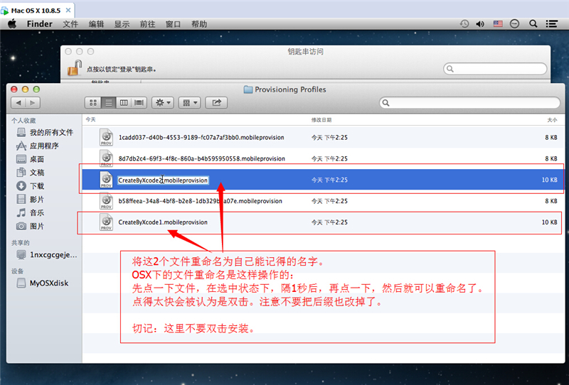The height and width of the screenshot is (385, 569).
Task: Select 图片 in sidebar
Action: [x=30, y=226]
